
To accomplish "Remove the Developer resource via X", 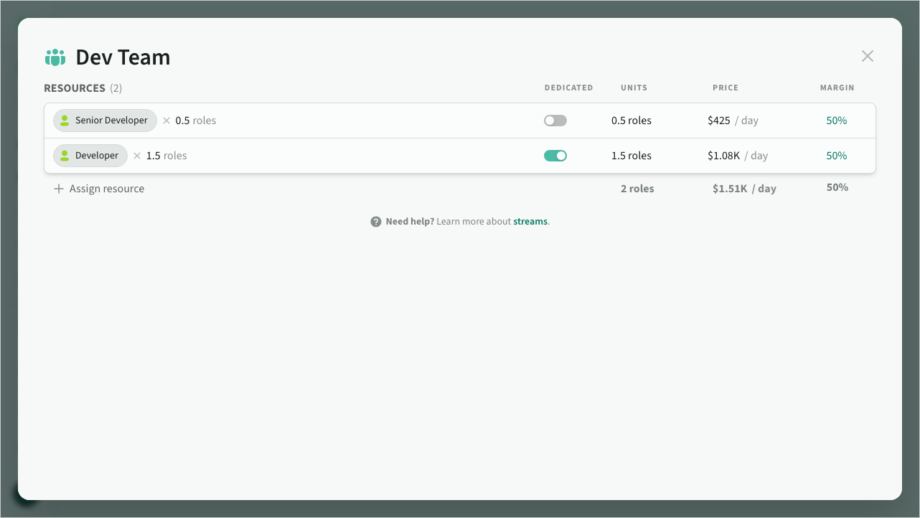I will point(137,156).
